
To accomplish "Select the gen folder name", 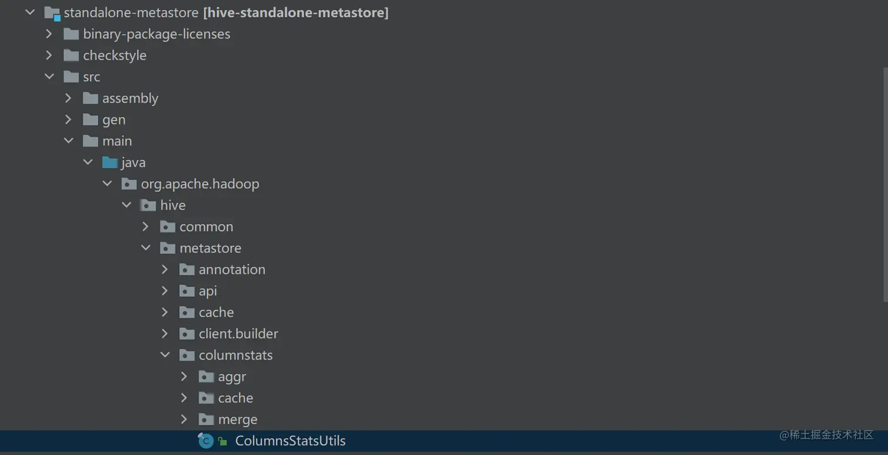I will pos(114,120).
